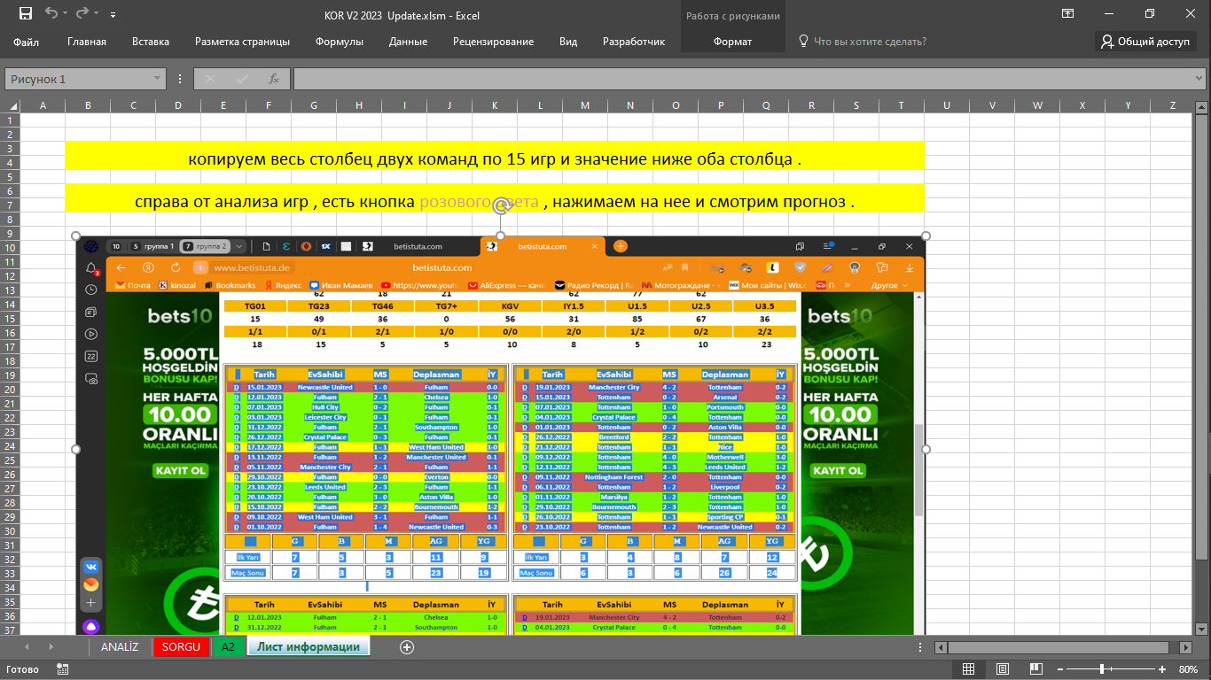Viewport: 1211px width, 680px height.
Task: Click the formula bar Enter checkmark icon
Action: [242, 79]
